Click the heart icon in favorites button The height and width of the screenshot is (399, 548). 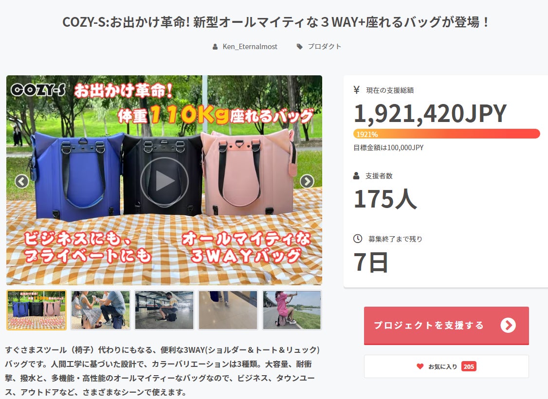tap(420, 366)
